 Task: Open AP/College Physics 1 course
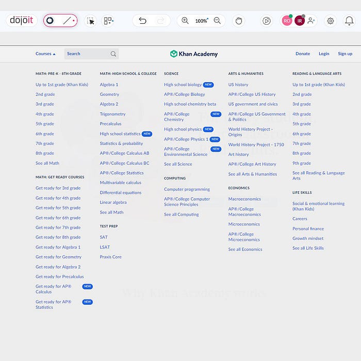[x=186, y=139]
